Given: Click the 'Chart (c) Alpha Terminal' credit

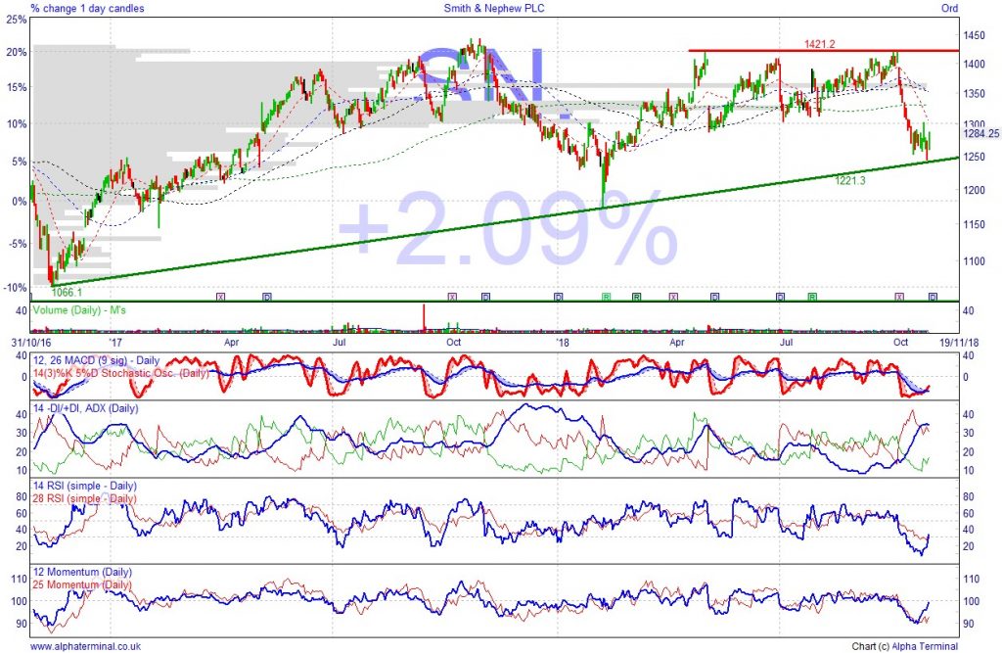Looking at the screenshot, I should point(905,646).
